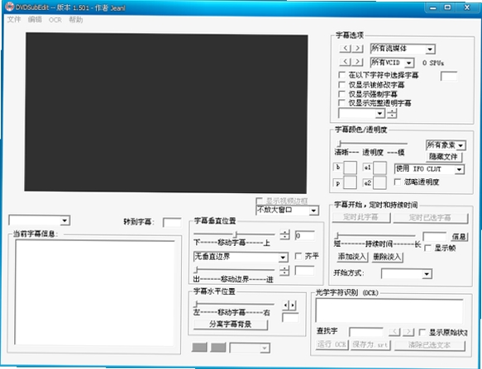This screenshot has height=369, width=482.
Task: Click previous arrow beside 所有流媒体
Action: click(x=346, y=48)
